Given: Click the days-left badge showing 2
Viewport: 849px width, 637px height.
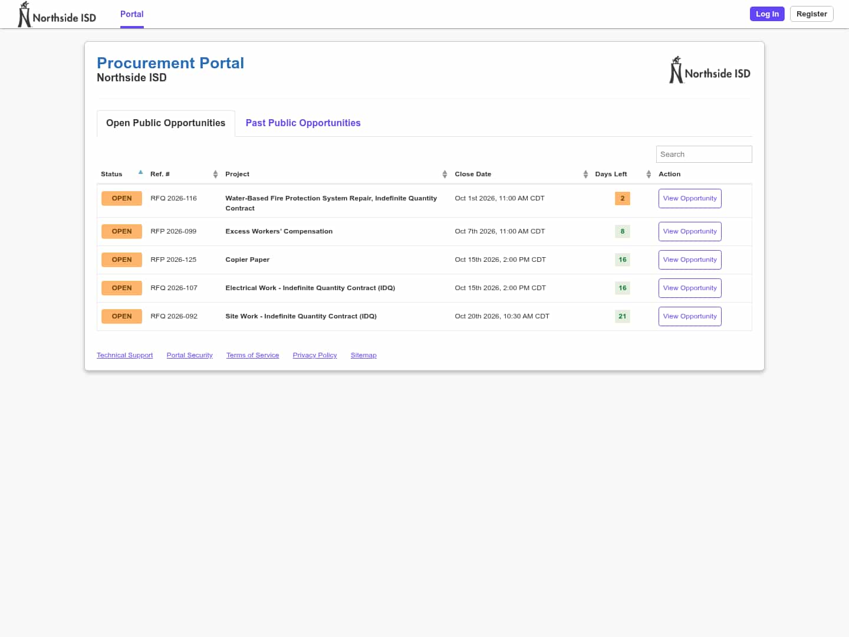Looking at the screenshot, I should 622,199.
